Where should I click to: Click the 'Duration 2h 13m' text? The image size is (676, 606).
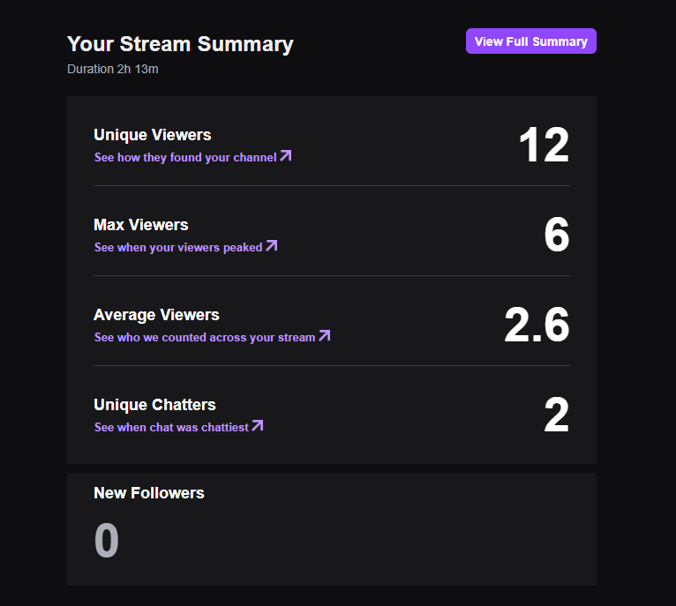[x=113, y=69]
